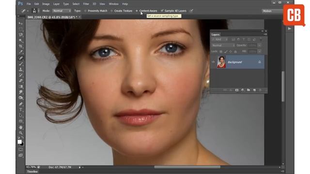Open tool preset picker arrow

point(28,11)
